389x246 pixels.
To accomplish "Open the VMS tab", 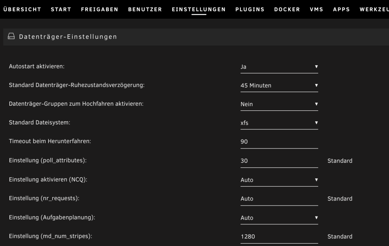I will pyautogui.click(x=317, y=9).
